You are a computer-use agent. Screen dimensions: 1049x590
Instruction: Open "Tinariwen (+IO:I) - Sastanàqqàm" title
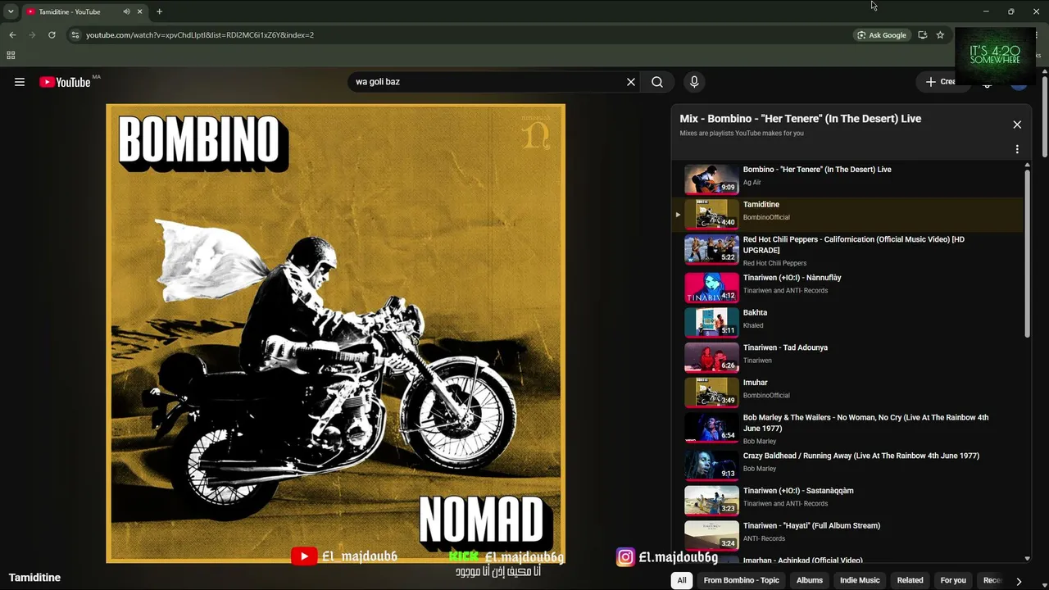pyautogui.click(x=798, y=491)
